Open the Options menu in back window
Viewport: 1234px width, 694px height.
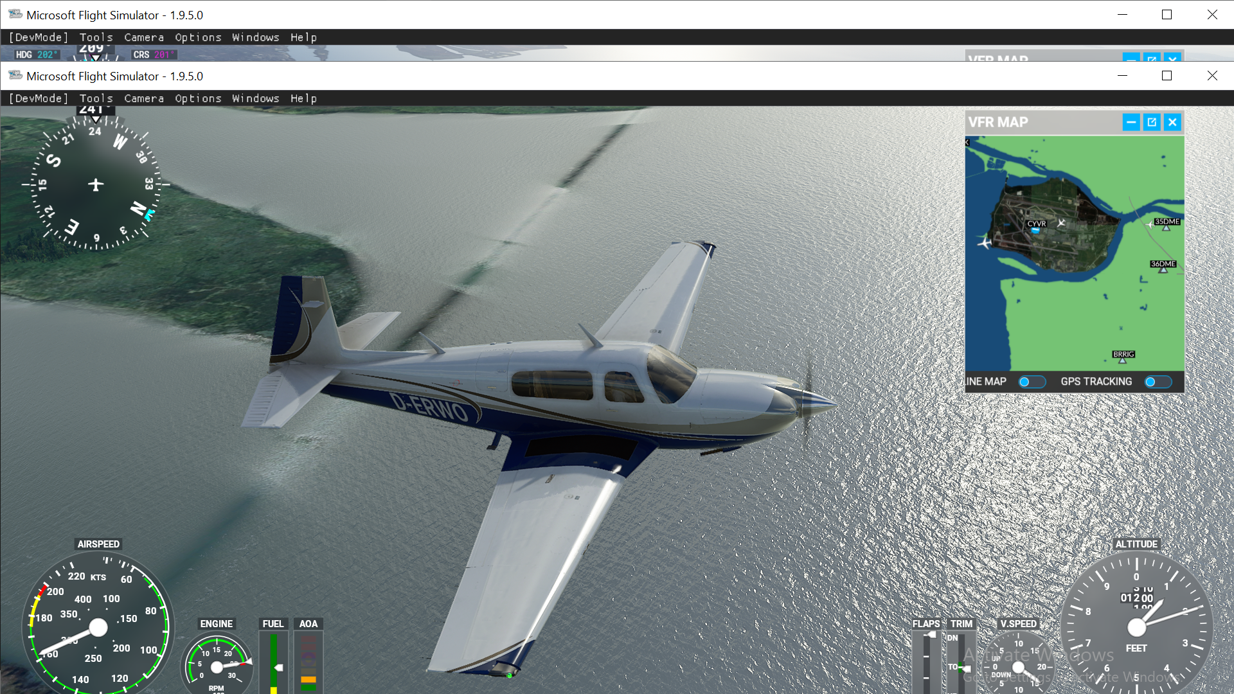pos(198,37)
